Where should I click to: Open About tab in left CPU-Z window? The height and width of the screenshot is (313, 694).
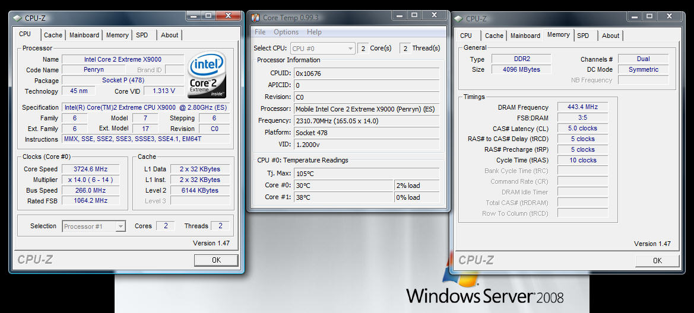click(x=170, y=35)
